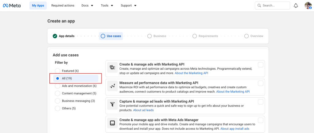This screenshot has height=133, width=314.
Task: Open the user profile avatar
Action: [x=308, y=6]
